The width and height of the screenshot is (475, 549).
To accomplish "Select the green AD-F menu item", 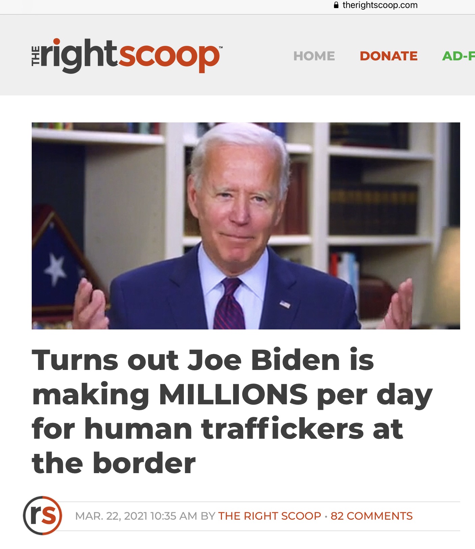I will [x=458, y=56].
